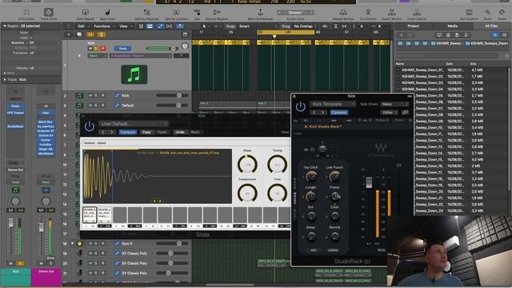512x288 pixels.
Task: Click the add track plus button
Action: click(68, 34)
